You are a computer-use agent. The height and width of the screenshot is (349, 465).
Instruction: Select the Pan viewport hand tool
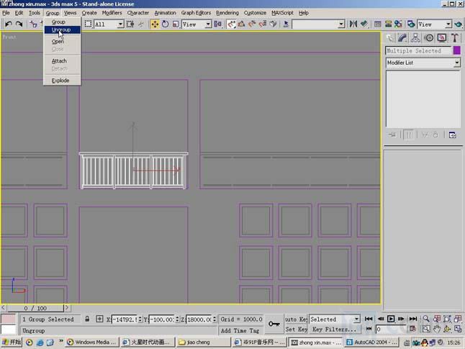(x=436, y=329)
